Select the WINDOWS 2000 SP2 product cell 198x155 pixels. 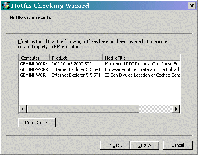(x=72, y=64)
